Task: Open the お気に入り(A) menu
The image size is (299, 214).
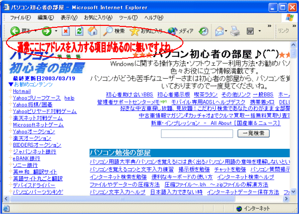Action: [98, 18]
